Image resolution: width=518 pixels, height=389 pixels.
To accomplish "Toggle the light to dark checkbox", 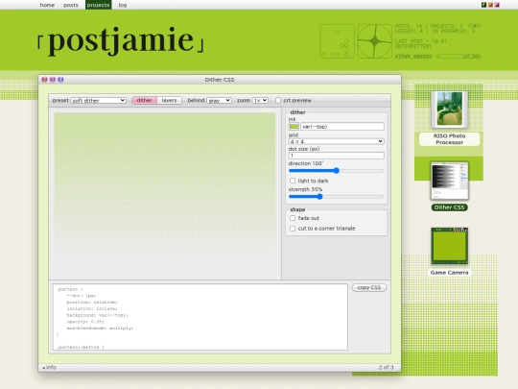I will [x=293, y=181].
